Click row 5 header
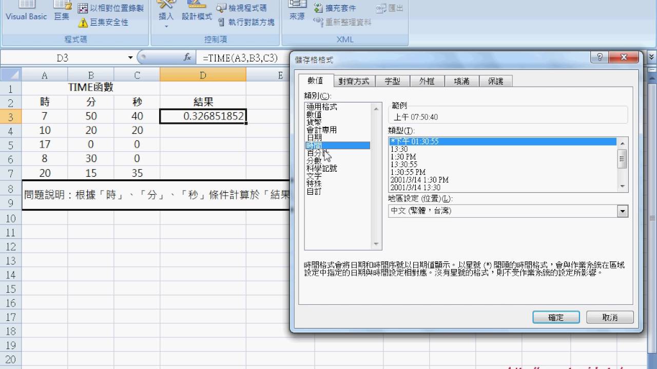657x369 pixels. [x=11, y=145]
